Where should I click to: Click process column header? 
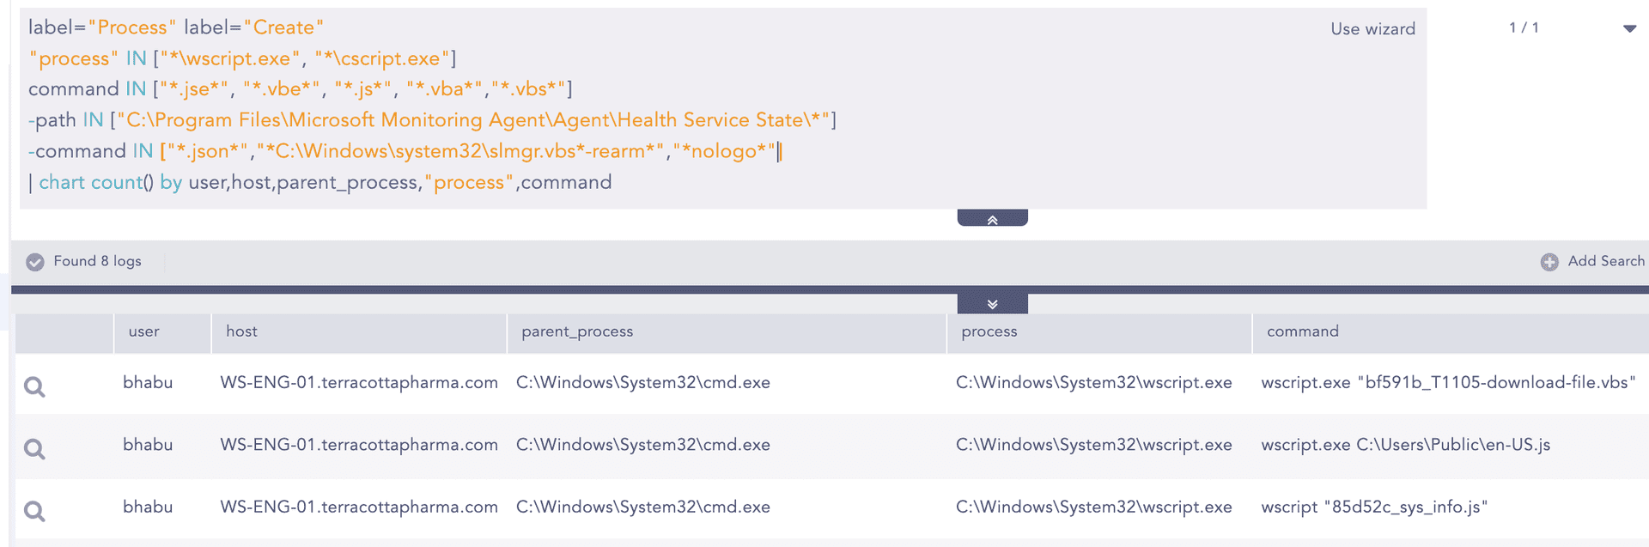coord(989,331)
